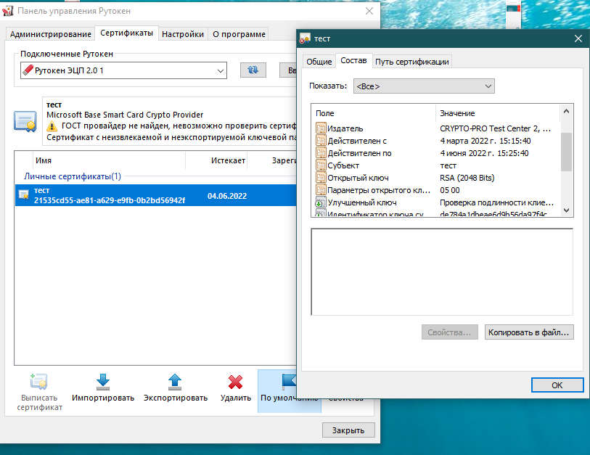Click the Параметры открытого ключа field icon
This screenshot has height=455, width=590.
[x=321, y=190]
